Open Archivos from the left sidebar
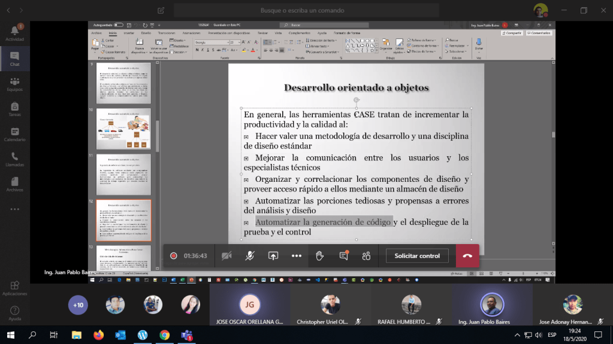 click(14, 184)
